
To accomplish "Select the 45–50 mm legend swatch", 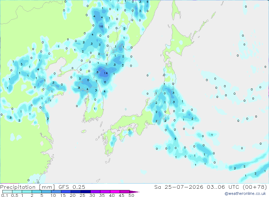I will click(x=125, y=192).
